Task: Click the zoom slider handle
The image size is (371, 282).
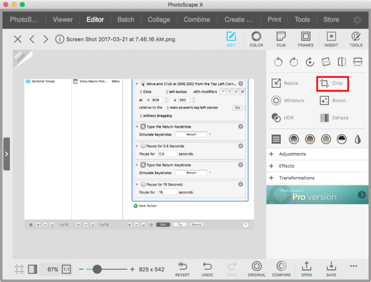Action: pyautogui.click(x=97, y=269)
